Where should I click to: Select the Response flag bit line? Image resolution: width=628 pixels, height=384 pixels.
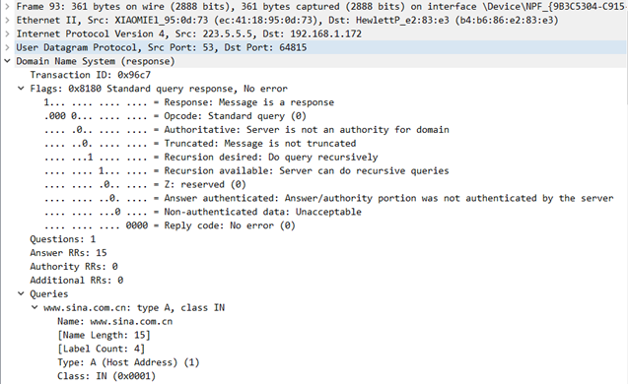point(189,102)
